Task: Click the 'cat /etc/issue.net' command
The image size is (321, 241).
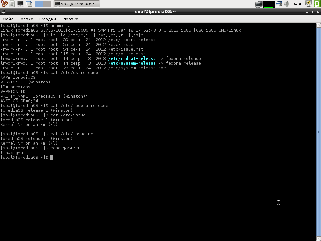Action: coord(73,134)
